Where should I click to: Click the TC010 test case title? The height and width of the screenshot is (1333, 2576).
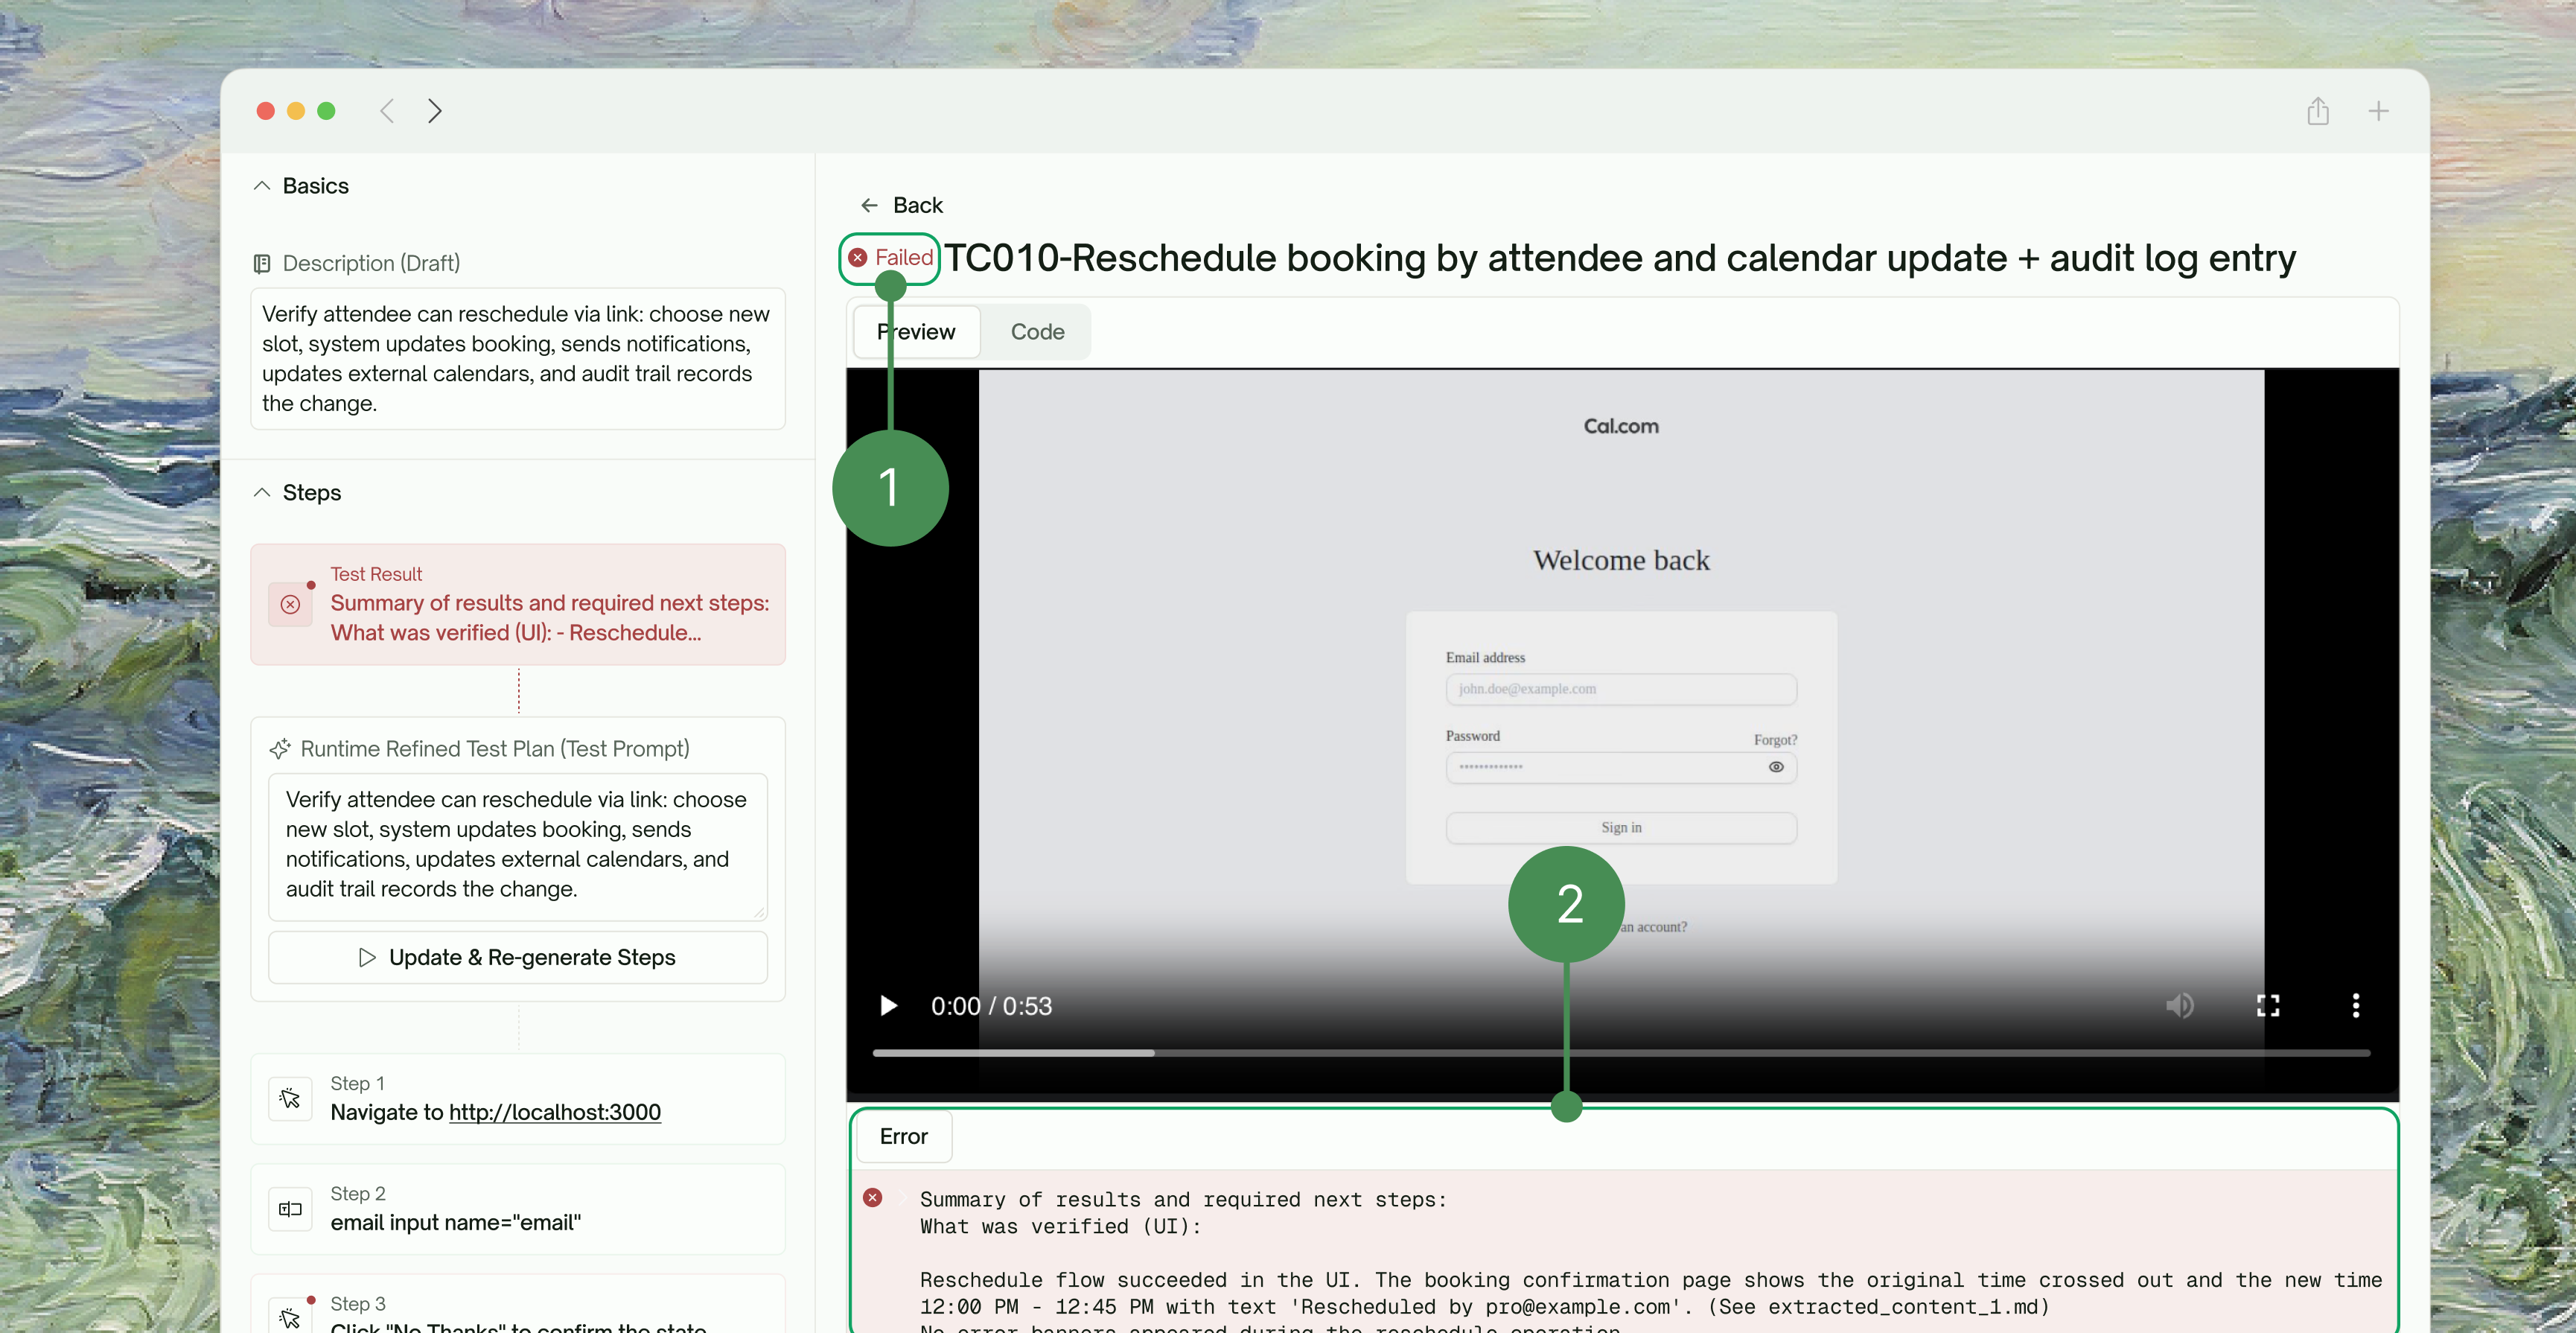click(1620, 258)
